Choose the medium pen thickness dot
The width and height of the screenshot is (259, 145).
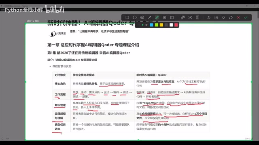tap(143, 25)
